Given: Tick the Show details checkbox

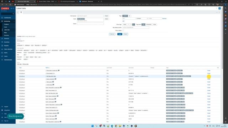Looking at the screenshot, I should (x=123, y=31).
